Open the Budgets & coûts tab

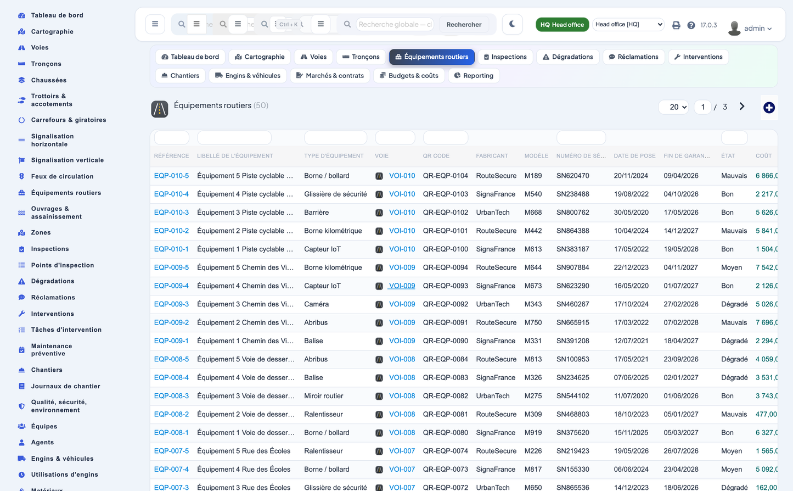click(409, 76)
